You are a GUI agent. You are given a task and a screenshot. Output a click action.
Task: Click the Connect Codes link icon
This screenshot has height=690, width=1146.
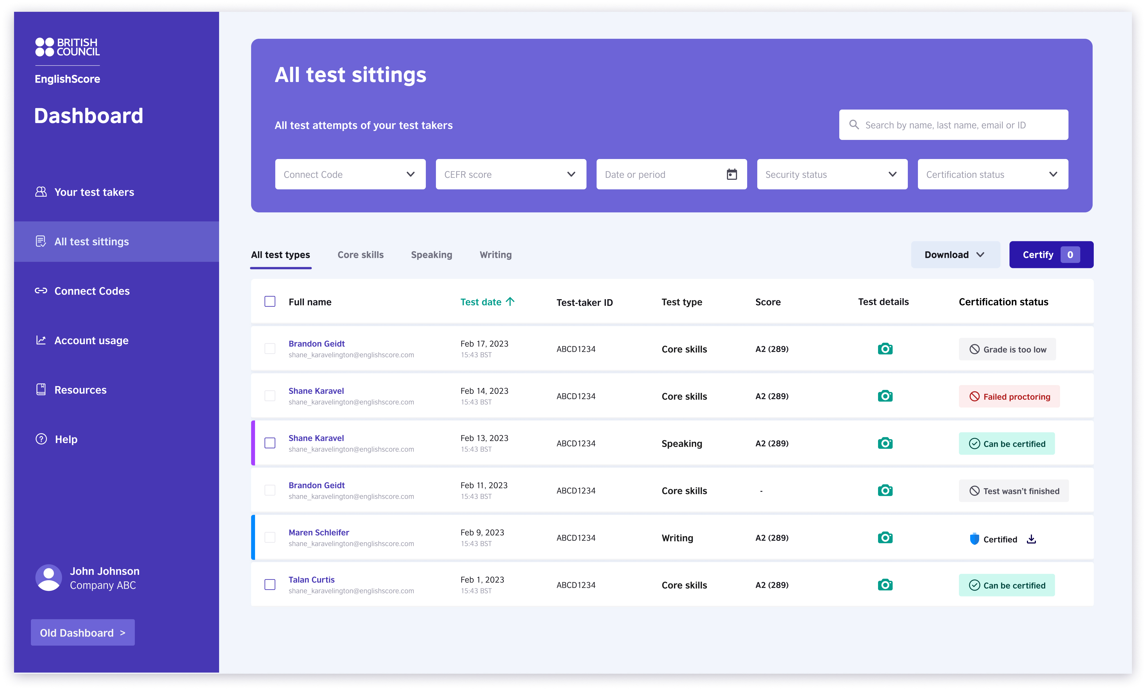coord(41,290)
